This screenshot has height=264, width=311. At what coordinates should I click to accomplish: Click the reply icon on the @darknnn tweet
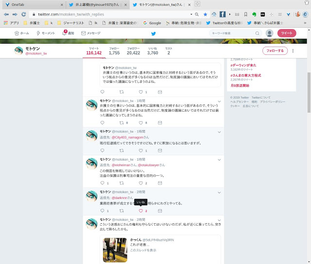click(x=103, y=211)
